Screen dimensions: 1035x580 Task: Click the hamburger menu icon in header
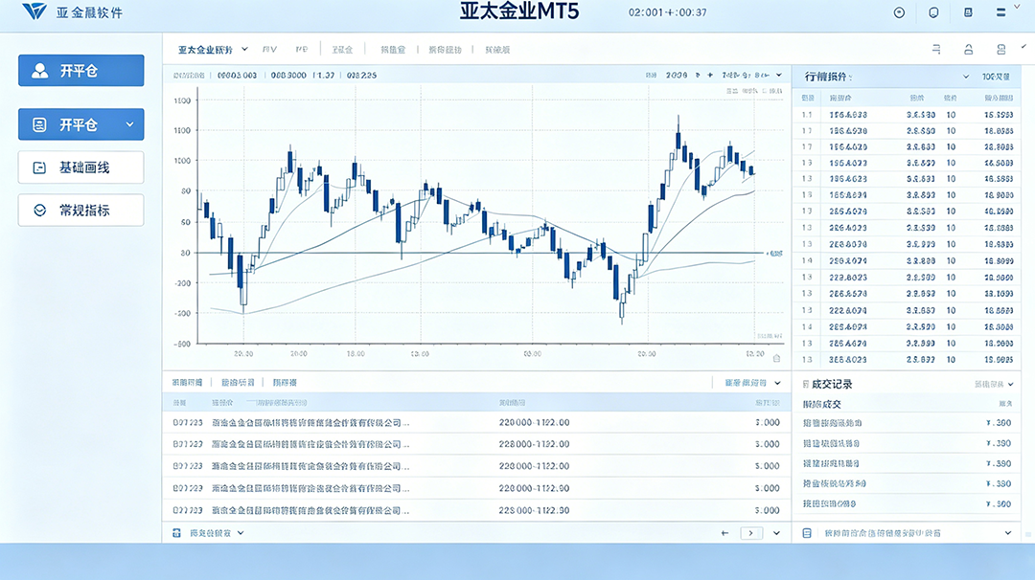(1000, 12)
